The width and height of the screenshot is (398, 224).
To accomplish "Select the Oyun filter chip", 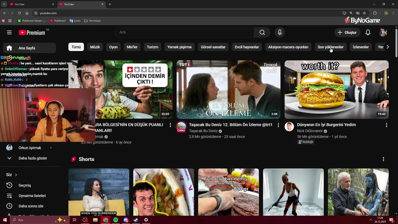I will point(113,47).
